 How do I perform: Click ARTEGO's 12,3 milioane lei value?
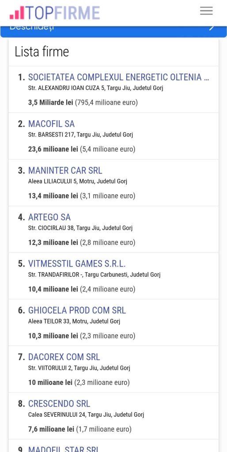point(53,242)
